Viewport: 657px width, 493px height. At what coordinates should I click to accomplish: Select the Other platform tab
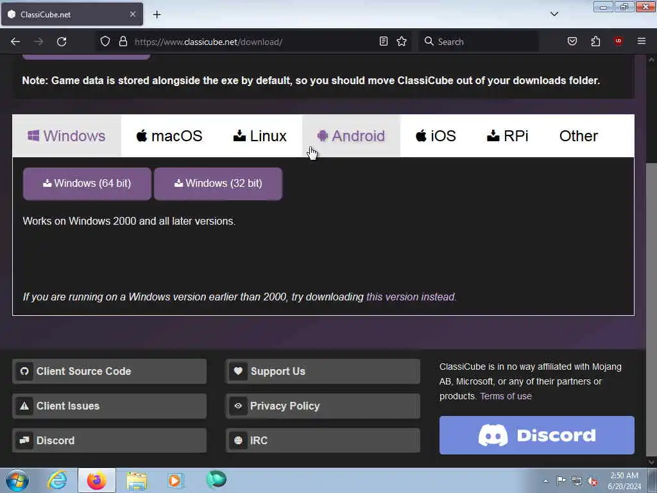[578, 136]
